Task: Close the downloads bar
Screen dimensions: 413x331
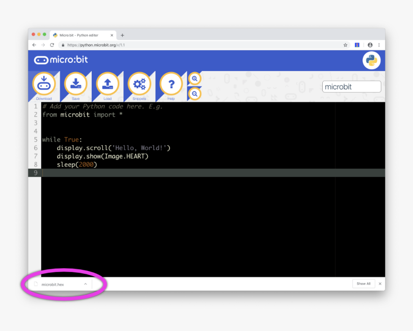Action: click(x=380, y=284)
